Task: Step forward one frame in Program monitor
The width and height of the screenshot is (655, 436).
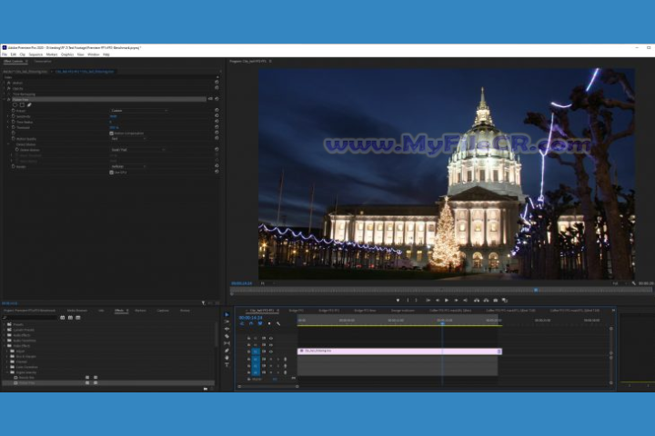Action: (x=456, y=300)
